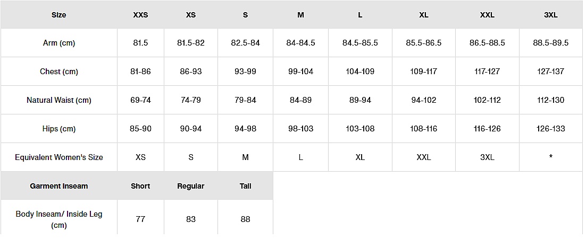This screenshot has width=586, height=240.
Task: Select the 81.5-82 arm measurement cell
Action: 191,43
